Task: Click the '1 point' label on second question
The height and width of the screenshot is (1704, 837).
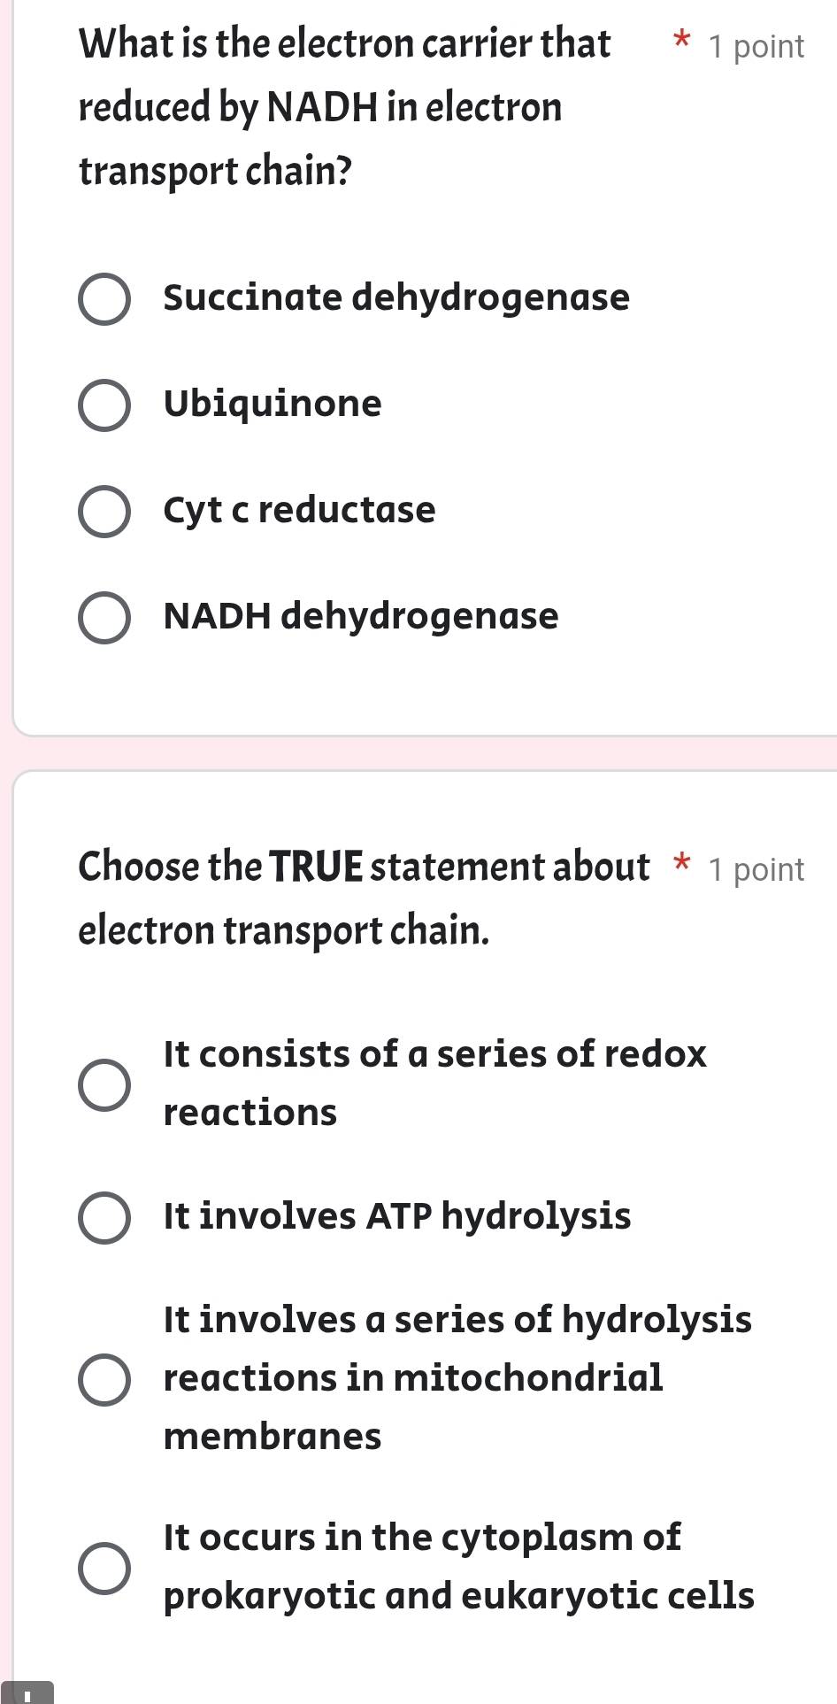Action: [x=756, y=868]
